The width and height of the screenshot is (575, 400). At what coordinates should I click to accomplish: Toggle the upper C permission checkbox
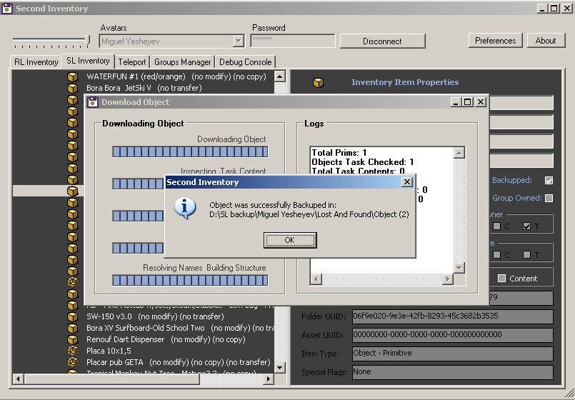(x=496, y=226)
